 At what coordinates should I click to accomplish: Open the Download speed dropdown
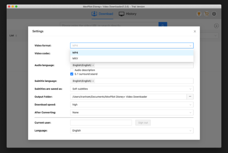(132, 105)
